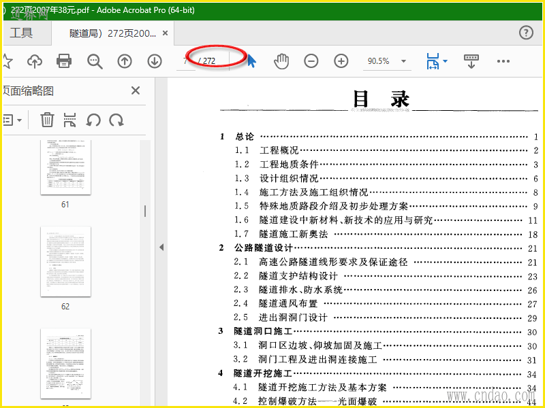Image resolution: width=545 pixels, height=408 pixels.
Task: Close the 页面缩略图 panel
Action: 136,90
